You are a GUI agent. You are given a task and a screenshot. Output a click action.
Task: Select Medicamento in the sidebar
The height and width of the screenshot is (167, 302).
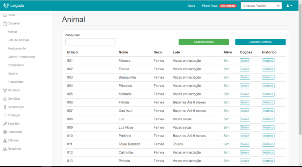click(x=17, y=49)
